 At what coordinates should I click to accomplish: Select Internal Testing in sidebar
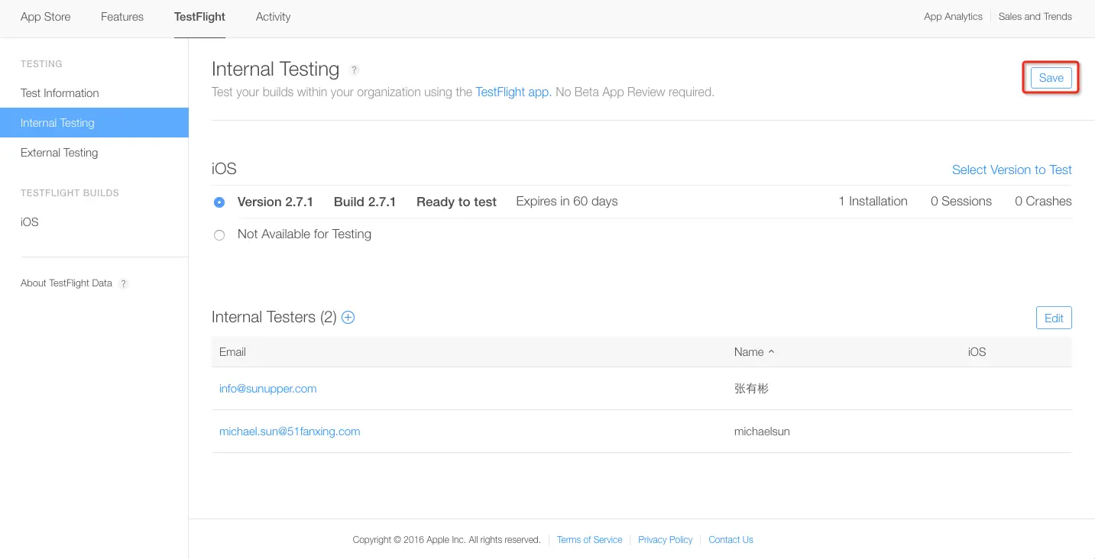(x=94, y=123)
